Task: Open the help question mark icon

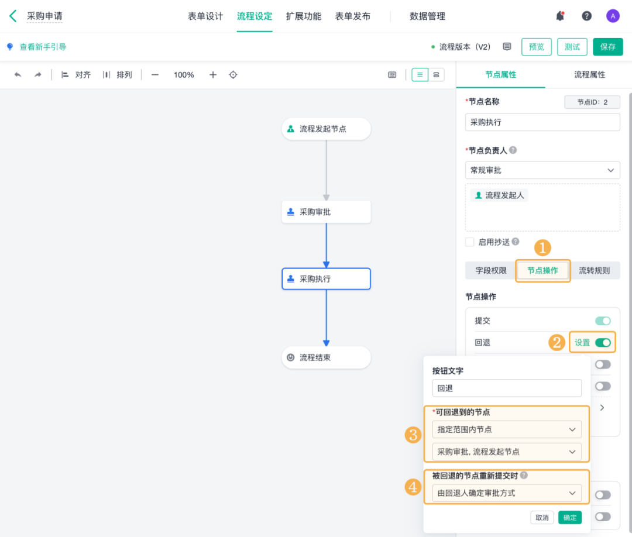Action: [586, 16]
